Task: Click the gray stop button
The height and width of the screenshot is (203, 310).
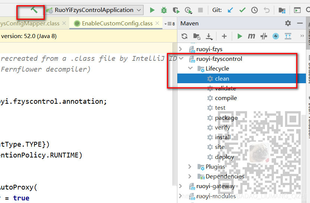Action: pyautogui.click(x=200, y=10)
